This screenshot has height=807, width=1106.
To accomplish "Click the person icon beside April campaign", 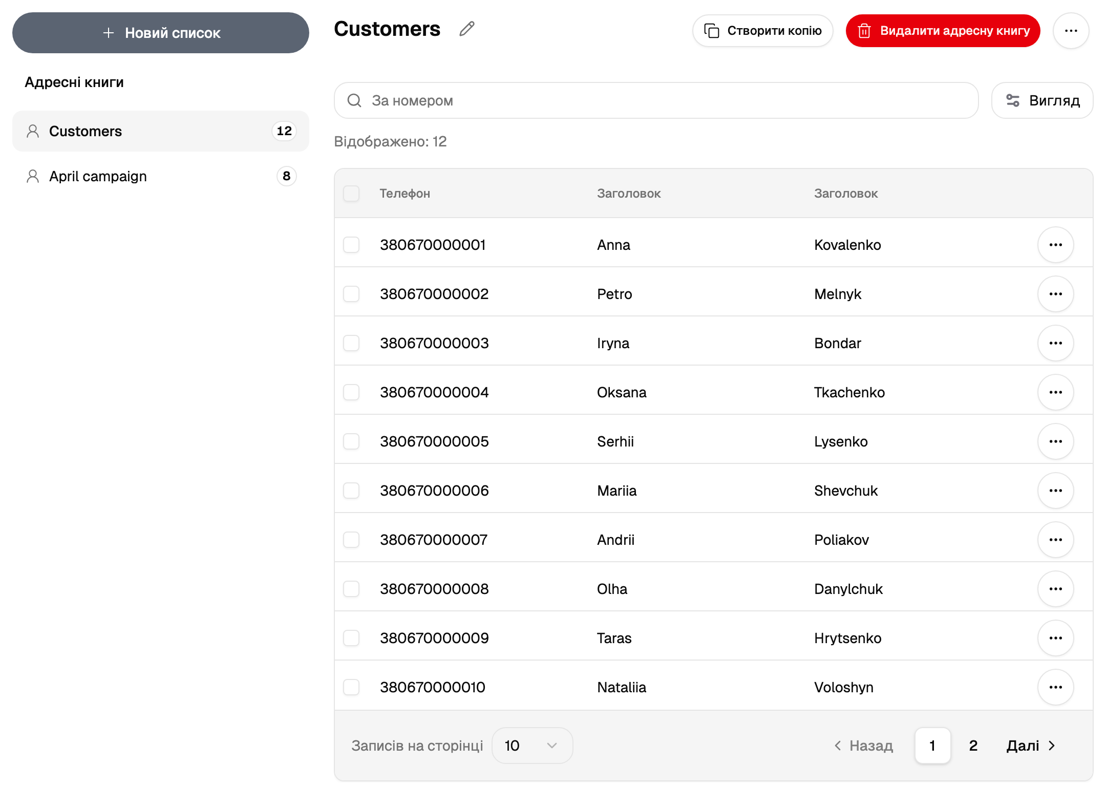I will coord(33,176).
